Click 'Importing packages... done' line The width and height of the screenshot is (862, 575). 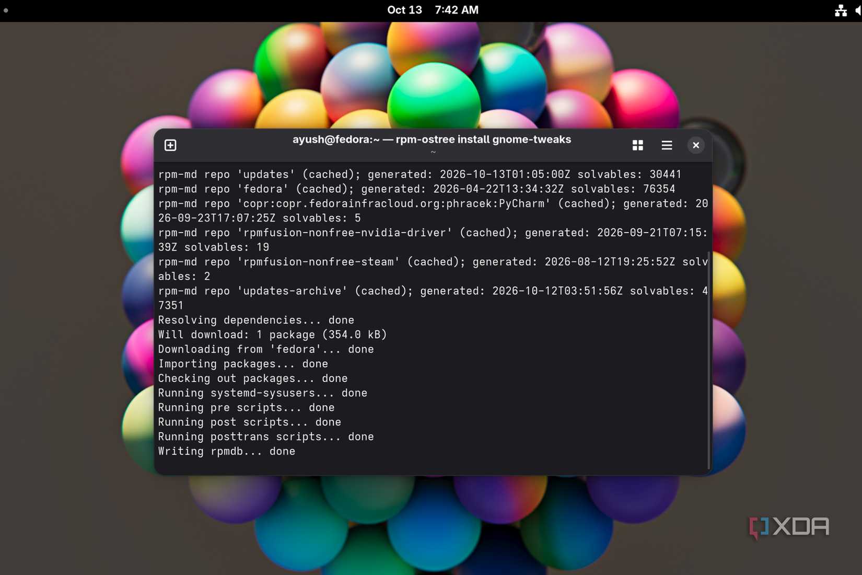pyautogui.click(x=243, y=364)
